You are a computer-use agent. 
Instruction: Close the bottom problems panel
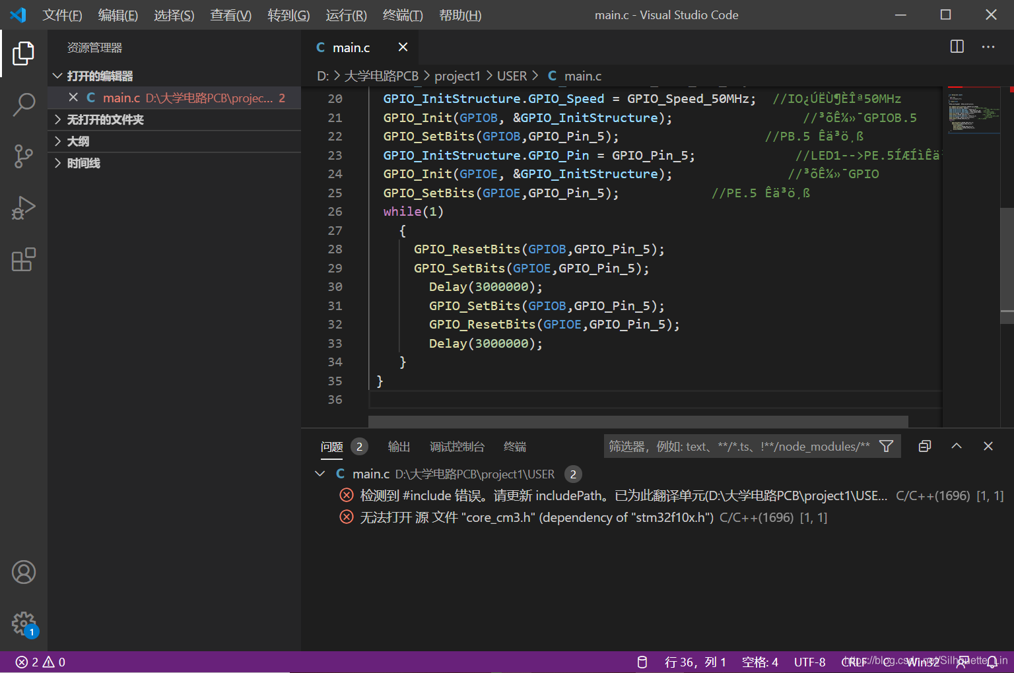988,447
